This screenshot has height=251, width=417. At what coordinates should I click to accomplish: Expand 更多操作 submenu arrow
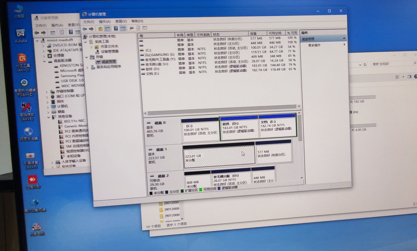[344, 45]
